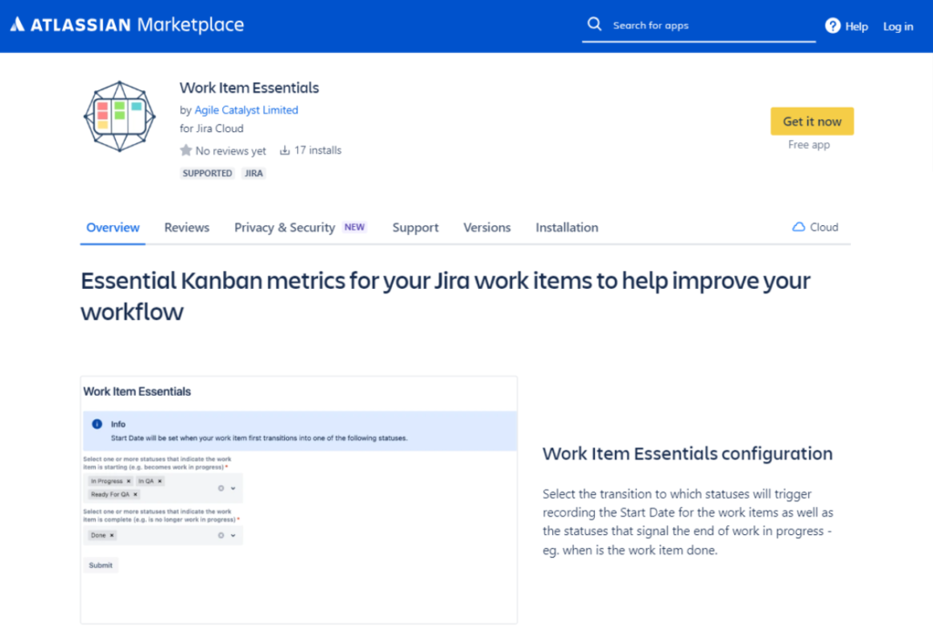The width and height of the screenshot is (933, 630).
Task: Click the Done chip label
Action: click(98, 535)
